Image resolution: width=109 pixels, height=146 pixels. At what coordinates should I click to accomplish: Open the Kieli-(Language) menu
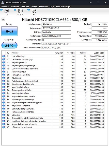click(63, 7)
